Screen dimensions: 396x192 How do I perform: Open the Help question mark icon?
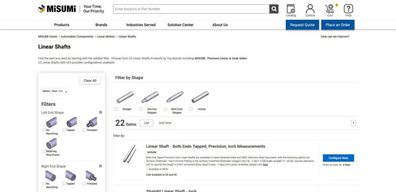(348, 9)
